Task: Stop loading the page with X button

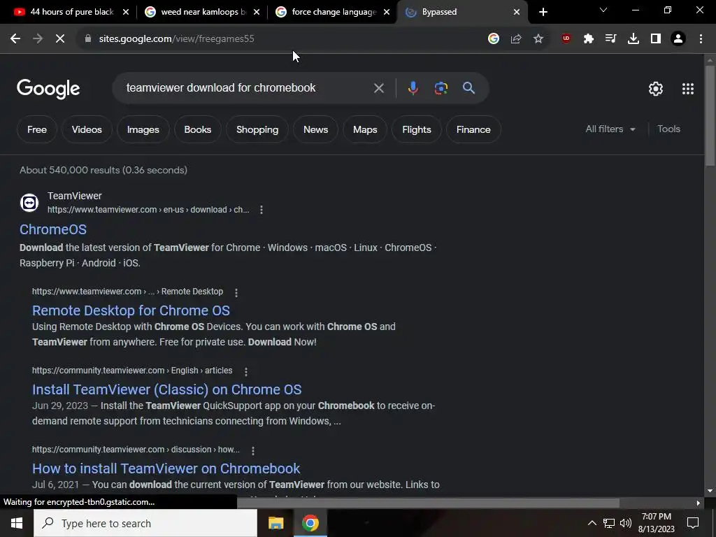Action: (x=60, y=39)
